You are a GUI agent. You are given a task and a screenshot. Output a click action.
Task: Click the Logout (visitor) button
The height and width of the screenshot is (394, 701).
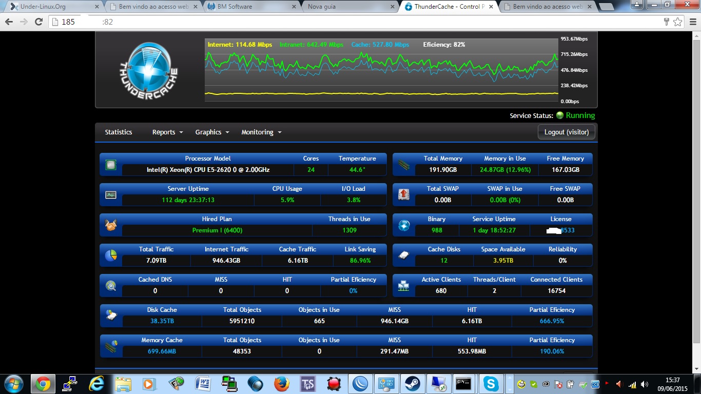567,132
